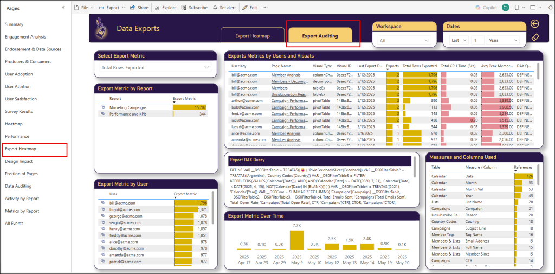
Task: Click the back arrow icon in header
Action: point(535,24)
